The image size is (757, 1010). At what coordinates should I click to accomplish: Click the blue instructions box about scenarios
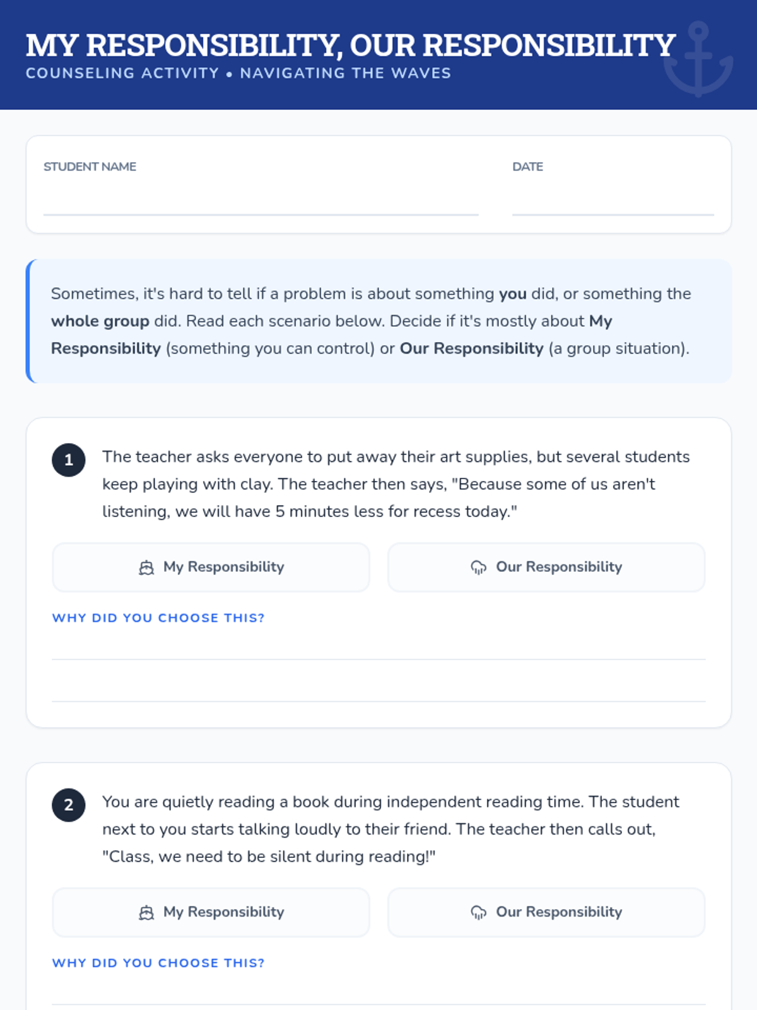[378, 321]
